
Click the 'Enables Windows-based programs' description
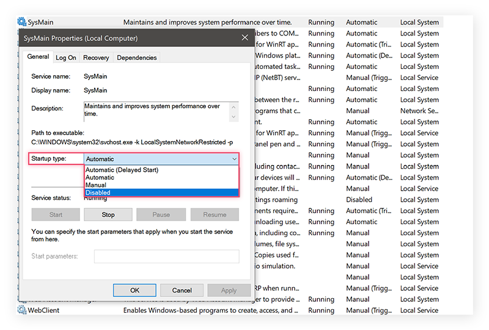point(210,310)
